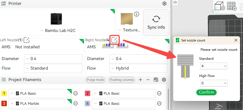Screen dimensions: 243x110
Task: Click the Confirm button
Action: pyautogui.click(x=206, y=92)
